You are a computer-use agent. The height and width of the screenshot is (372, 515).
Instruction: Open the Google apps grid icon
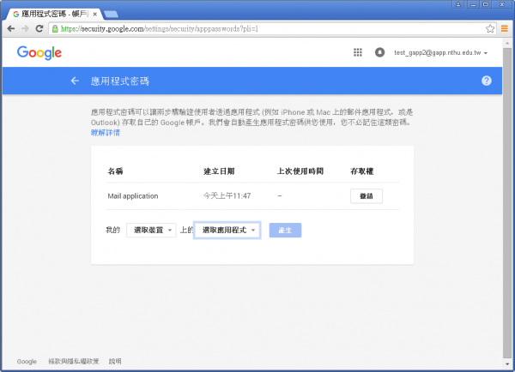(x=358, y=53)
